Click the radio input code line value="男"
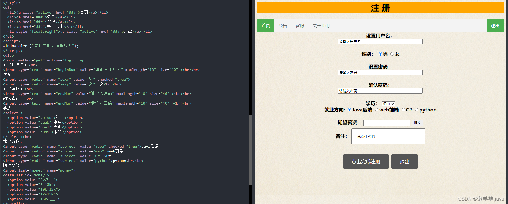Viewport: 508px width, 204px height. (x=69, y=79)
